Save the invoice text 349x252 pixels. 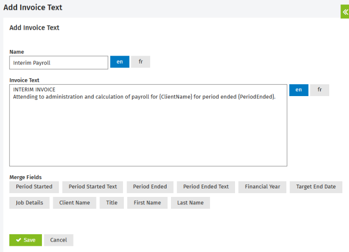point(25,240)
